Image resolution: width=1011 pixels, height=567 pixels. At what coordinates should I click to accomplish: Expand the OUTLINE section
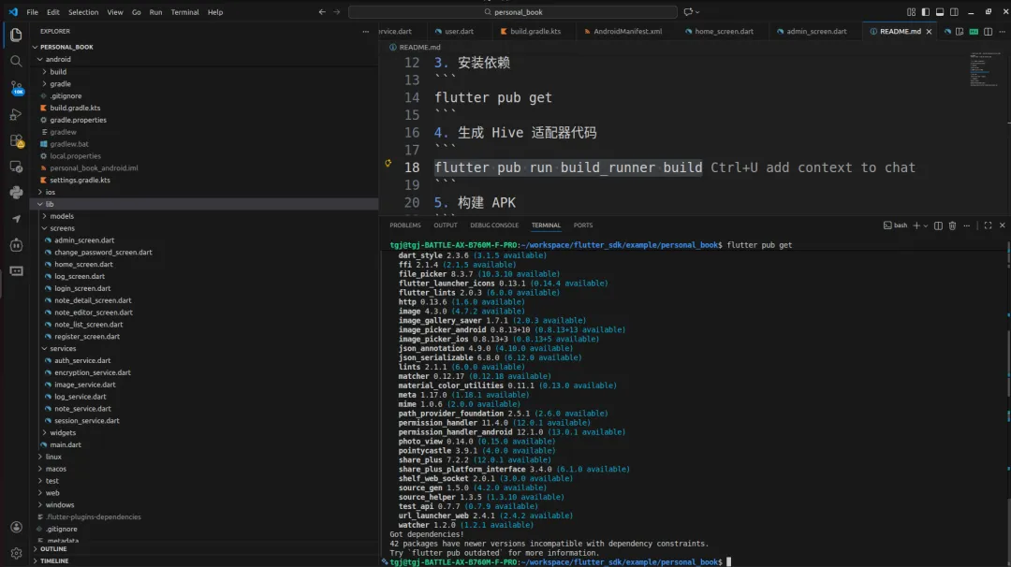coord(52,549)
